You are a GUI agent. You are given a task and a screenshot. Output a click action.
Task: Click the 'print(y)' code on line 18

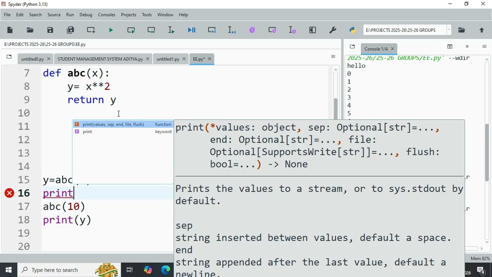(x=67, y=220)
